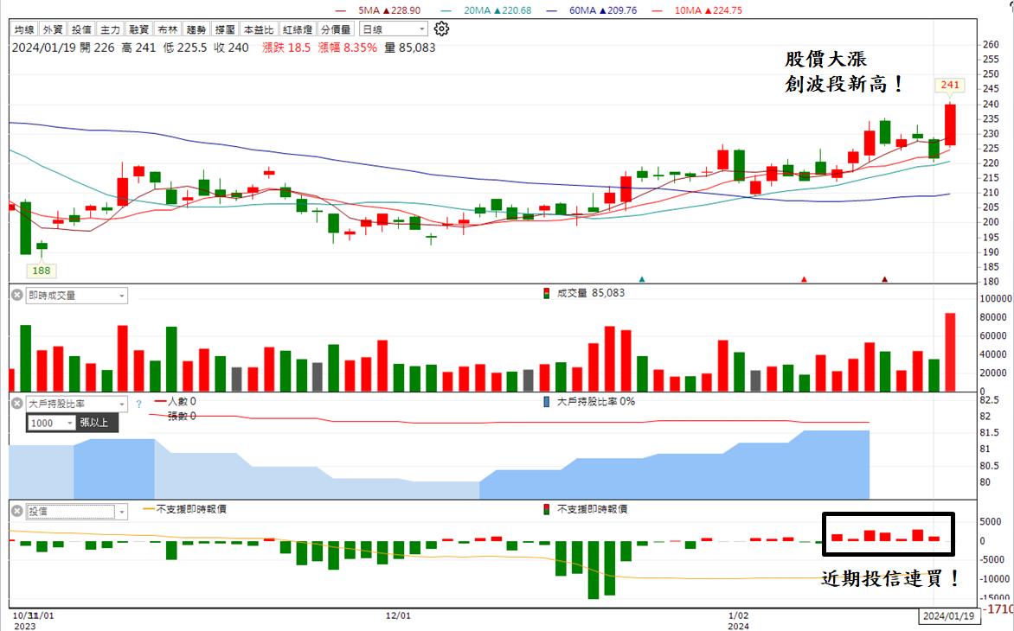The width and height of the screenshot is (1014, 631).
Task: Close the 大戶持股比率 panel
Action: pyautogui.click(x=17, y=403)
